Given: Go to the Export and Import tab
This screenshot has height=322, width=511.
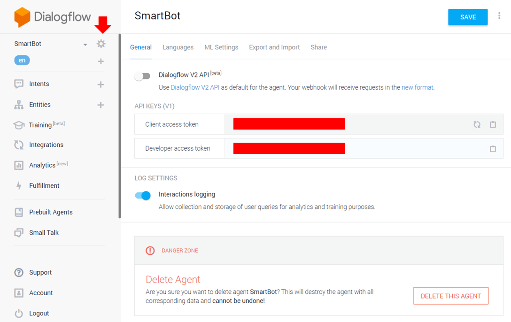Looking at the screenshot, I should pos(274,47).
